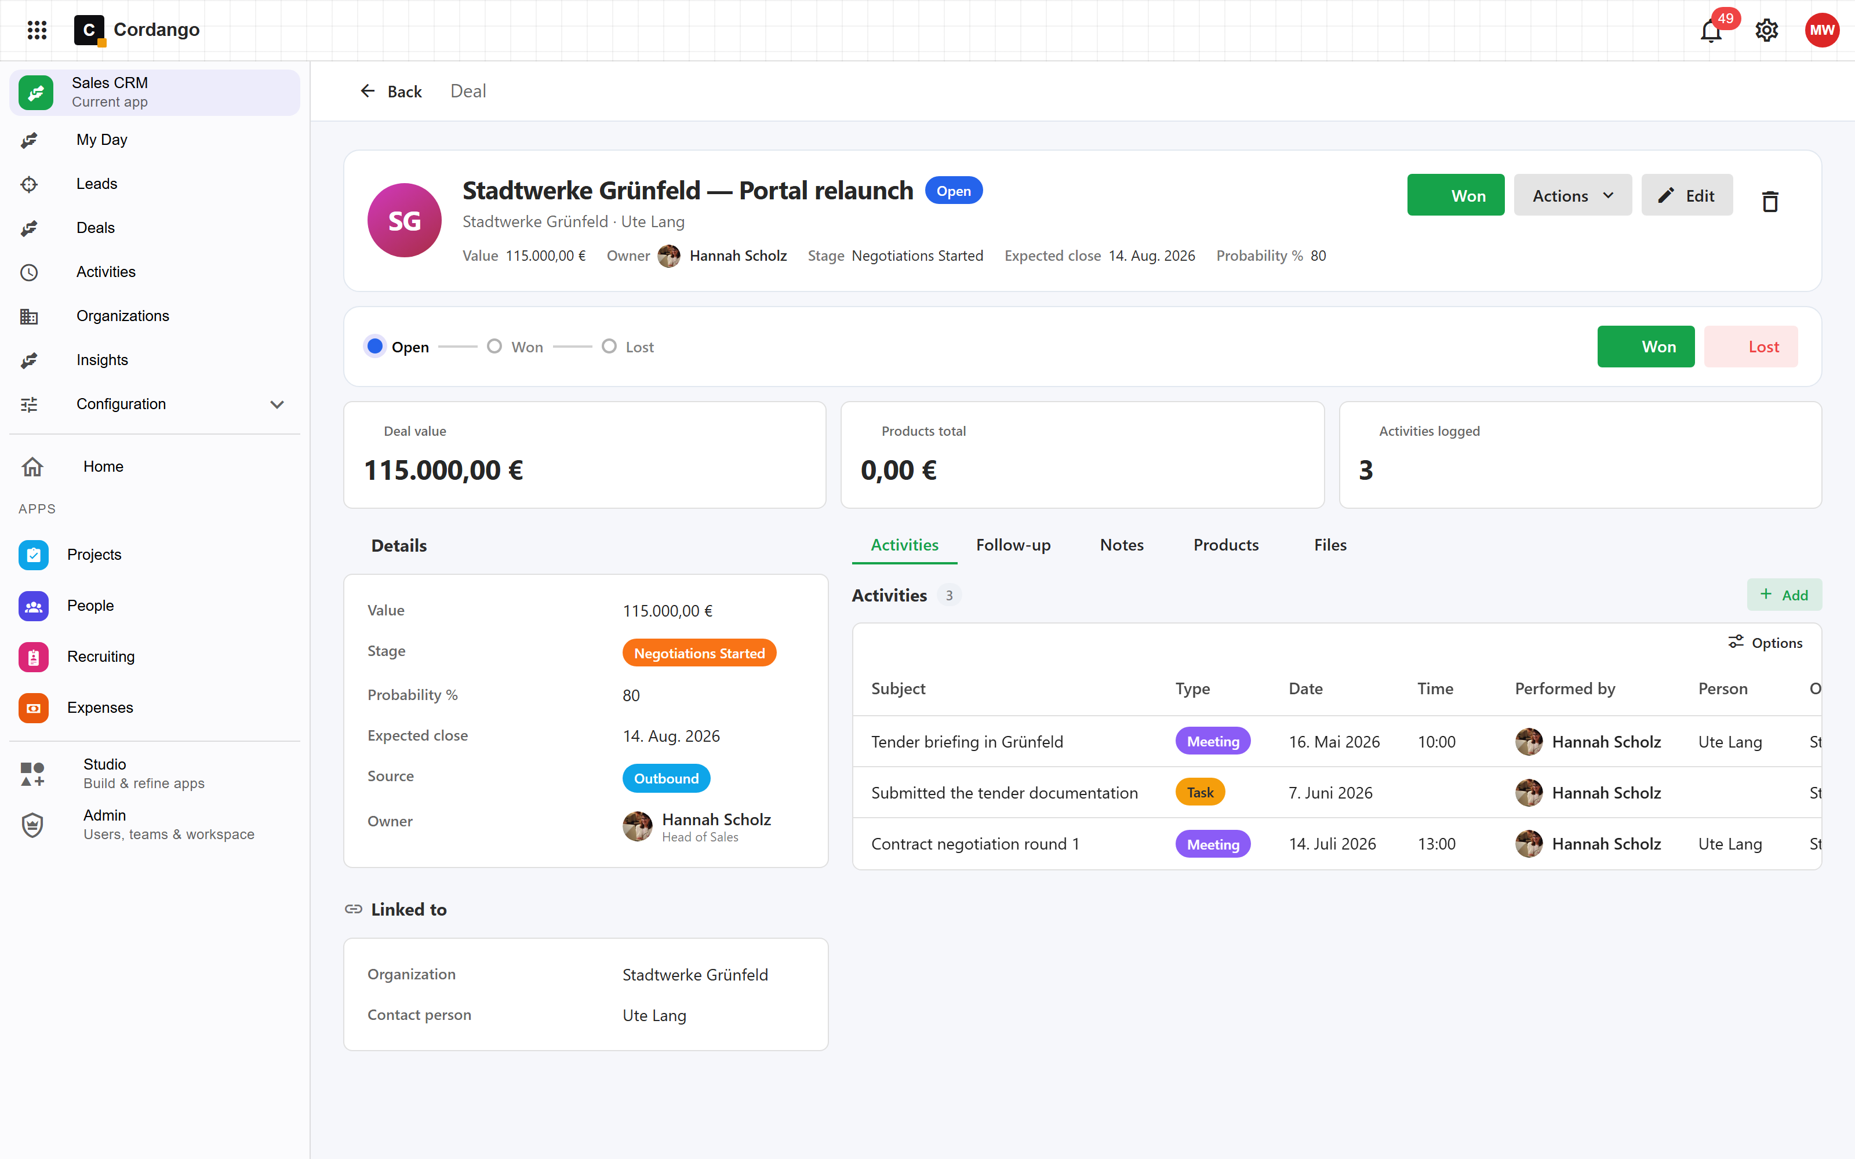Click the back arrow icon

pyautogui.click(x=368, y=91)
